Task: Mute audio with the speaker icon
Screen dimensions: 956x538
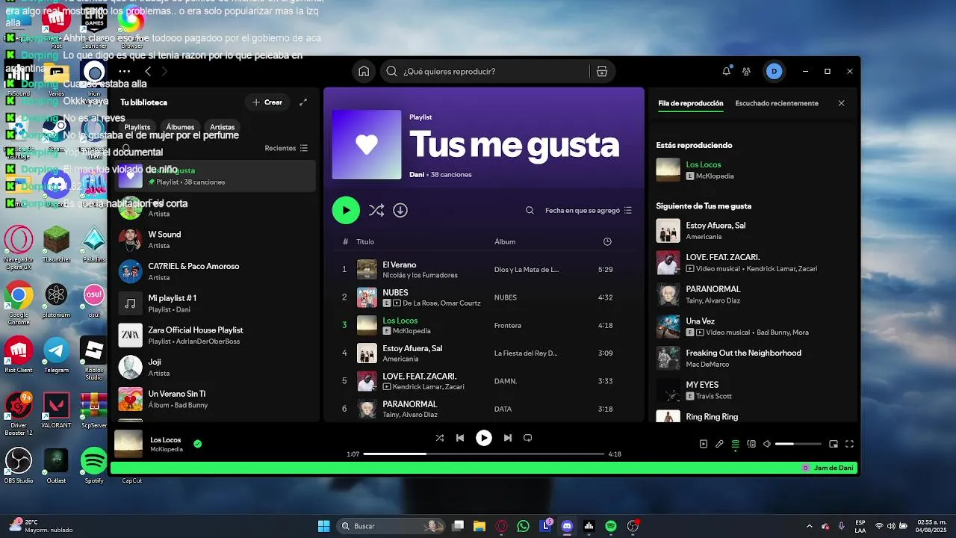Action: coord(766,444)
